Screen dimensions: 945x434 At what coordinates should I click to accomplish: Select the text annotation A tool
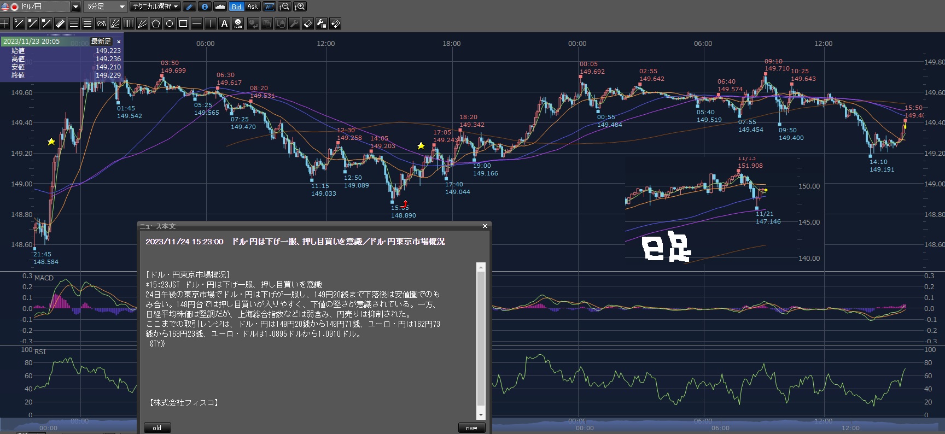coord(224,24)
